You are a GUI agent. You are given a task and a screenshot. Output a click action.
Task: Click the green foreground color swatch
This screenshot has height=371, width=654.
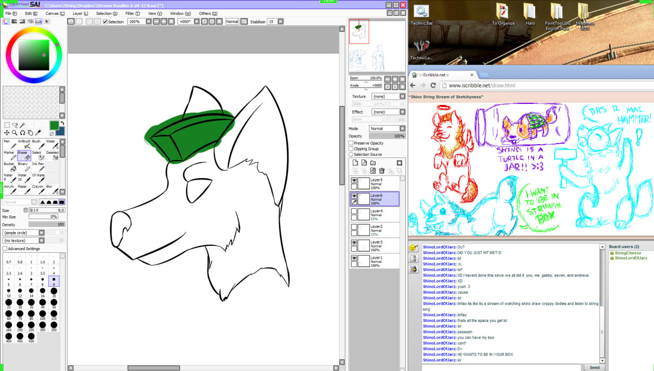pos(54,125)
